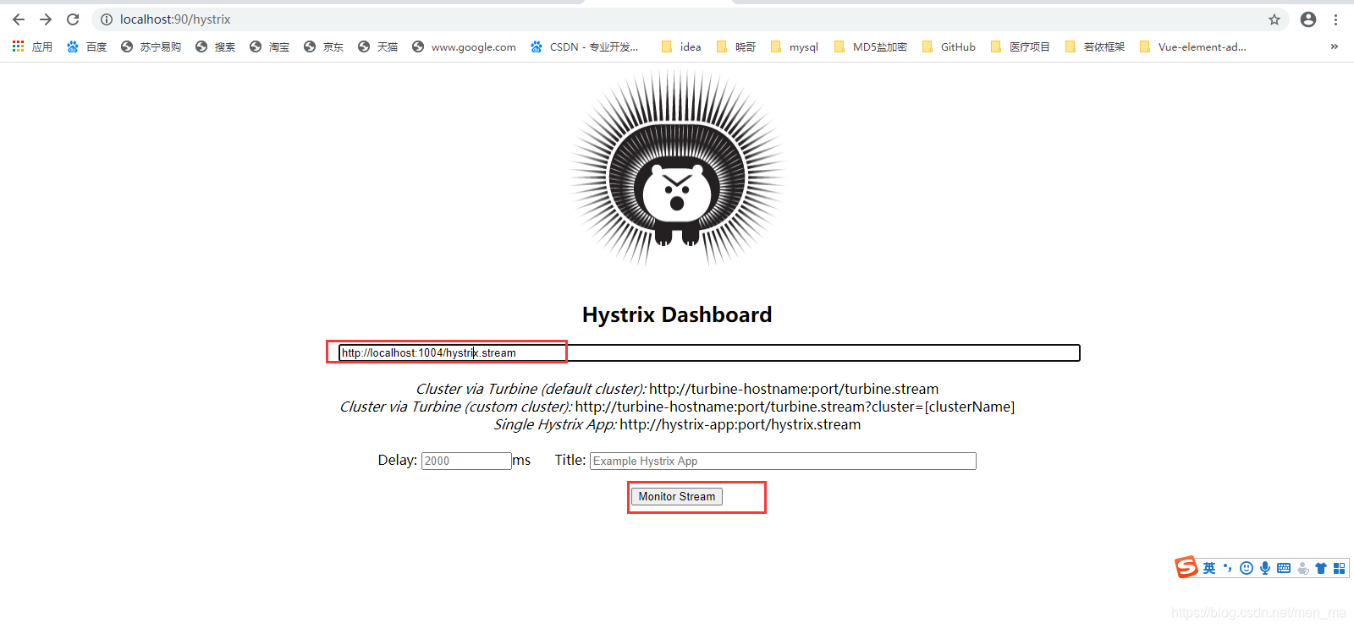Expand the 若依框架 bookmark folder
The height and width of the screenshot is (628, 1354).
(x=1094, y=46)
